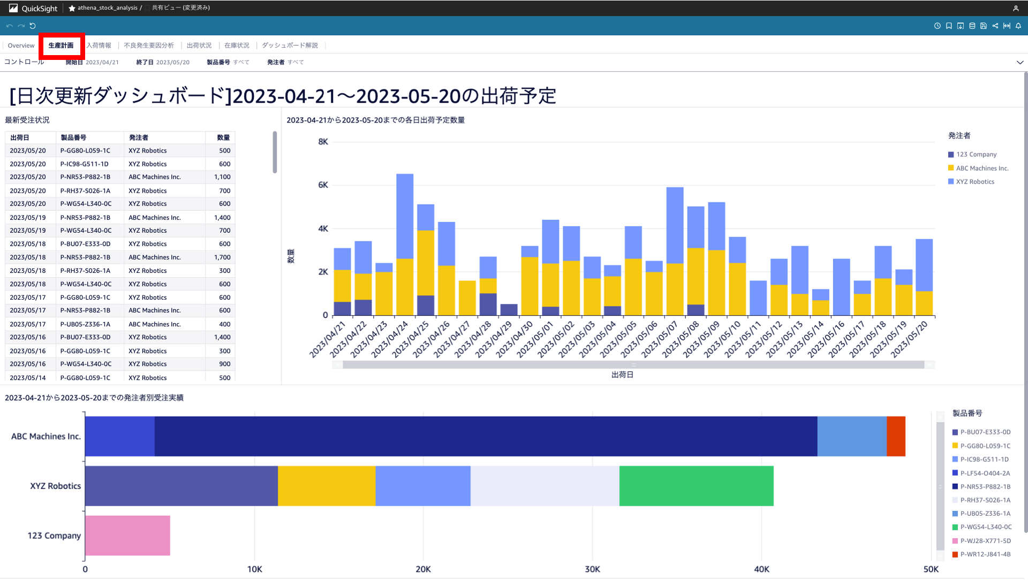Toggle ABC Machines Inc. legend entry
1028x580 pixels.
(982, 168)
